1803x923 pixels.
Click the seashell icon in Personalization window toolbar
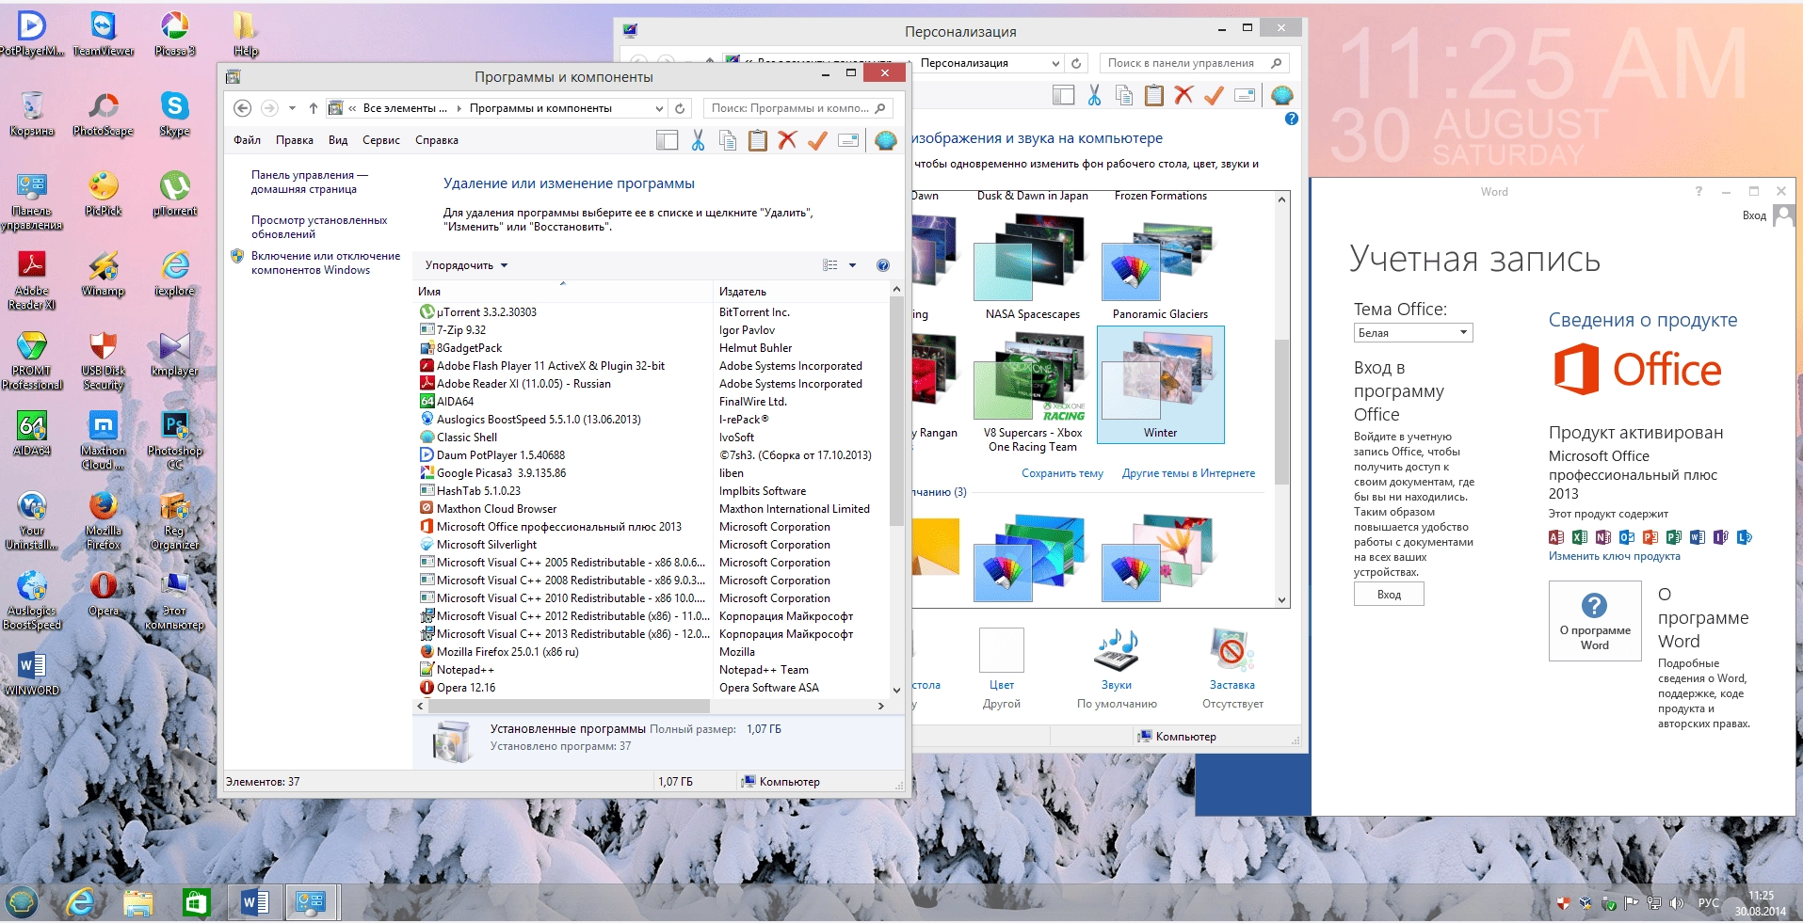click(1281, 94)
